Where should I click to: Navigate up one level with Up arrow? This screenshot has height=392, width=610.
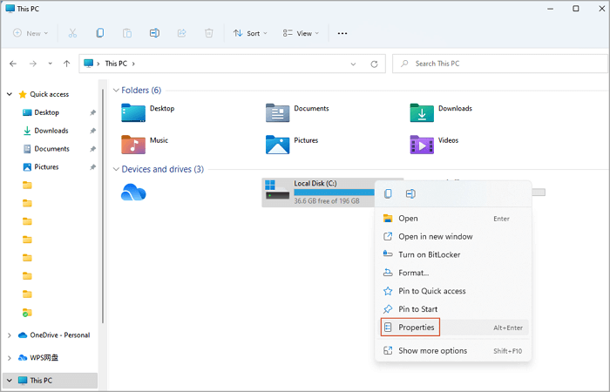point(66,64)
